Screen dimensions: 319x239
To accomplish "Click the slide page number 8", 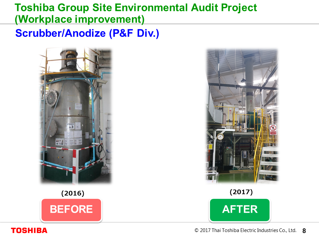I will pyautogui.click(x=304, y=231).
